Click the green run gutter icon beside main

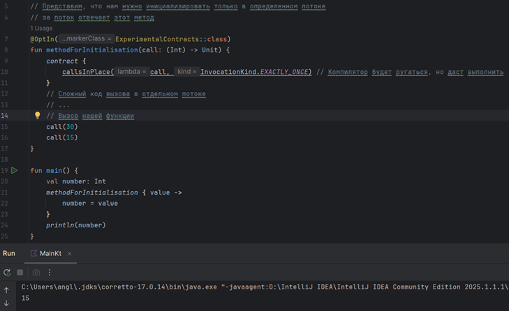[x=14, y=171]
